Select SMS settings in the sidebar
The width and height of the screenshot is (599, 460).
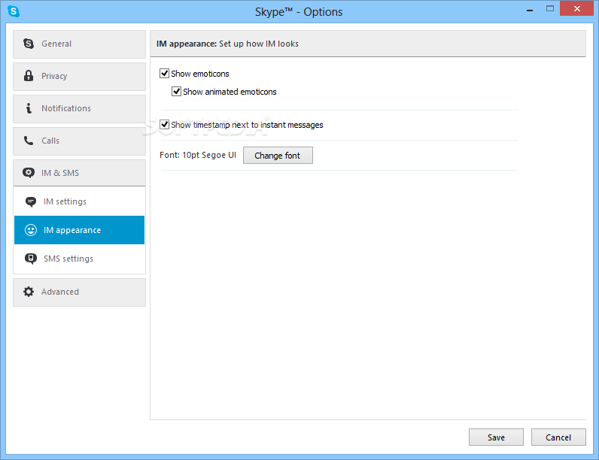[80, 259]
